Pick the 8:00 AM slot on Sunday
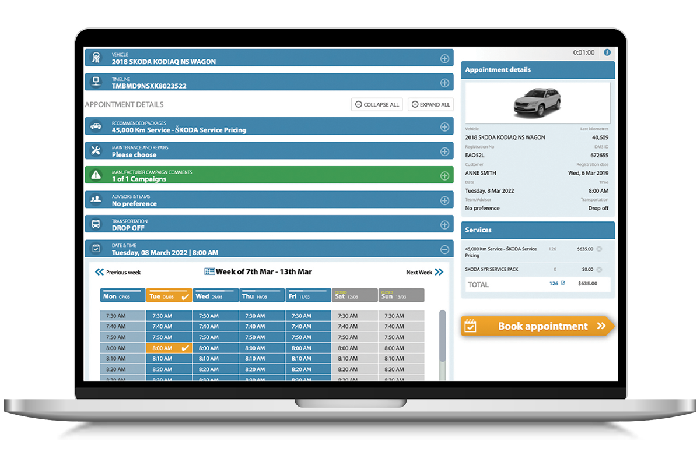 (401, 348)
